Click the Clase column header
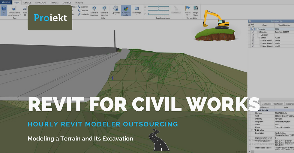The height and width of the screenshot is (153, 294). click(x=265, y=25)
